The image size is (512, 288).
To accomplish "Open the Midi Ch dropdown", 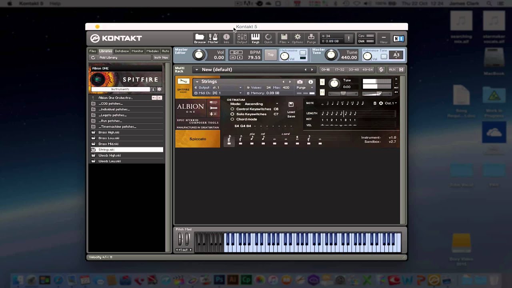I will click(x=218, y=93).
